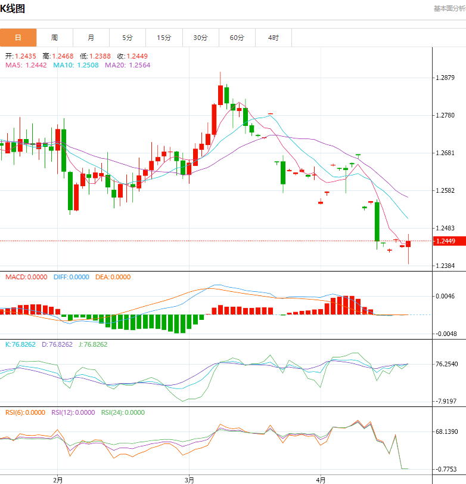This screenshot has width=466, height=484.
Task: Open the 15分 interval tab
Action: point(164,38)
